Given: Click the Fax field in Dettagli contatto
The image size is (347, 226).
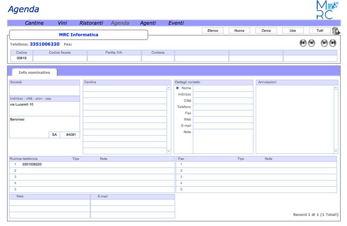Looking at the screenshot, I should click(x=223, y=113).
